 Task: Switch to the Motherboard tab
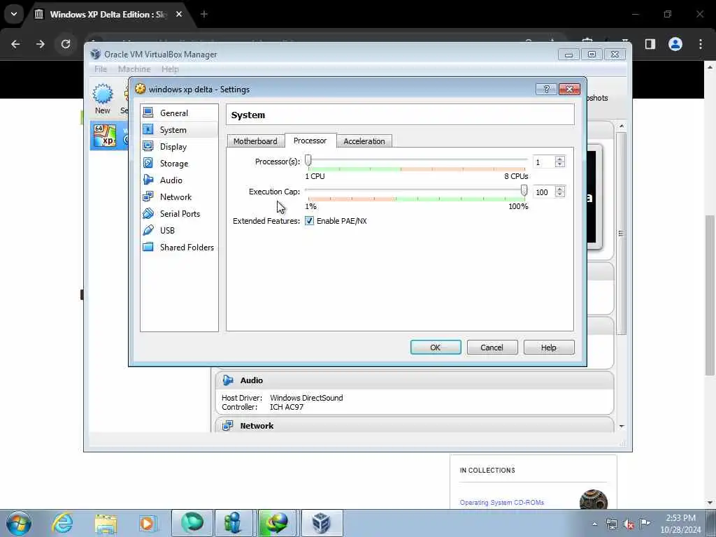click(255, 141)
